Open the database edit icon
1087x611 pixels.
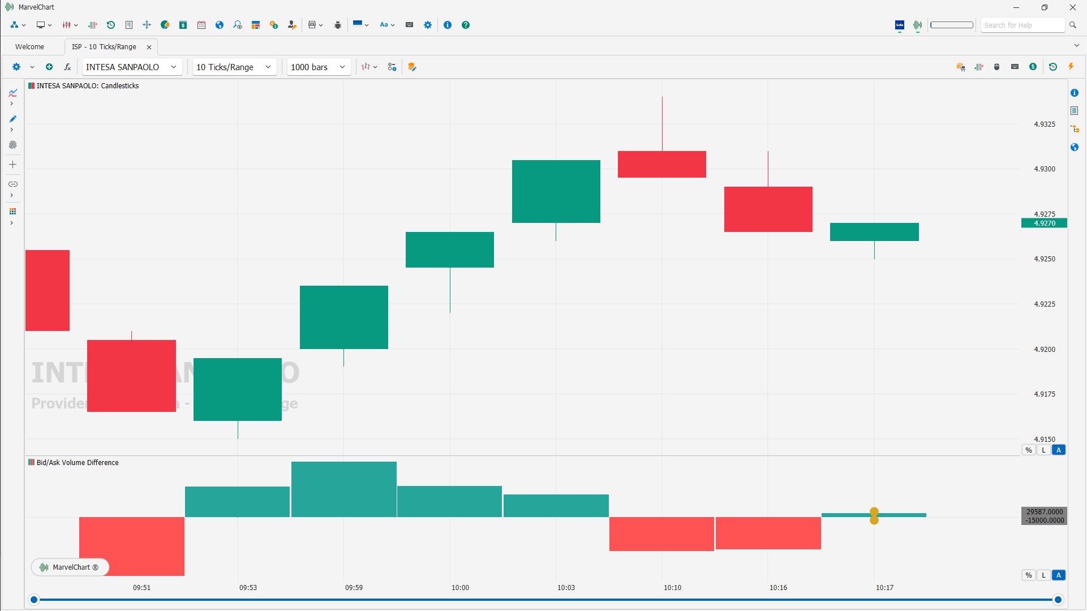[x=412, y=67]
